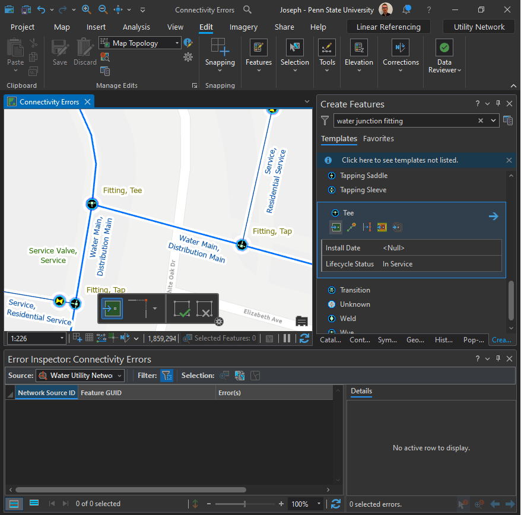The height and width of the screenshot is (515, 521).
Task: Toggle the Error Inspector filter button
Action: pos(167,376)
